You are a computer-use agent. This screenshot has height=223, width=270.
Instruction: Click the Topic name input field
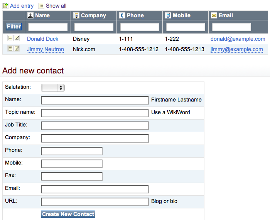[94, 113]
